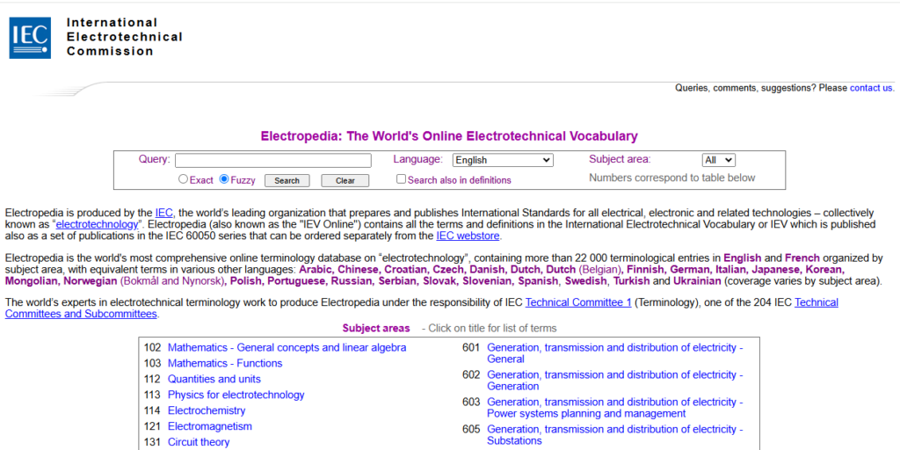Viewport: 900px width, 450px height.
Task: Open the Electromagnetism subject area
Action: [209, 426]
